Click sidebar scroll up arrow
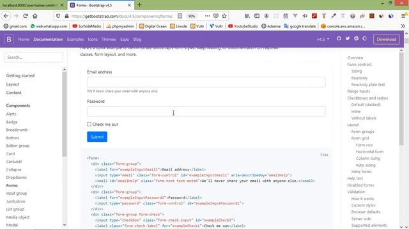 65,70
